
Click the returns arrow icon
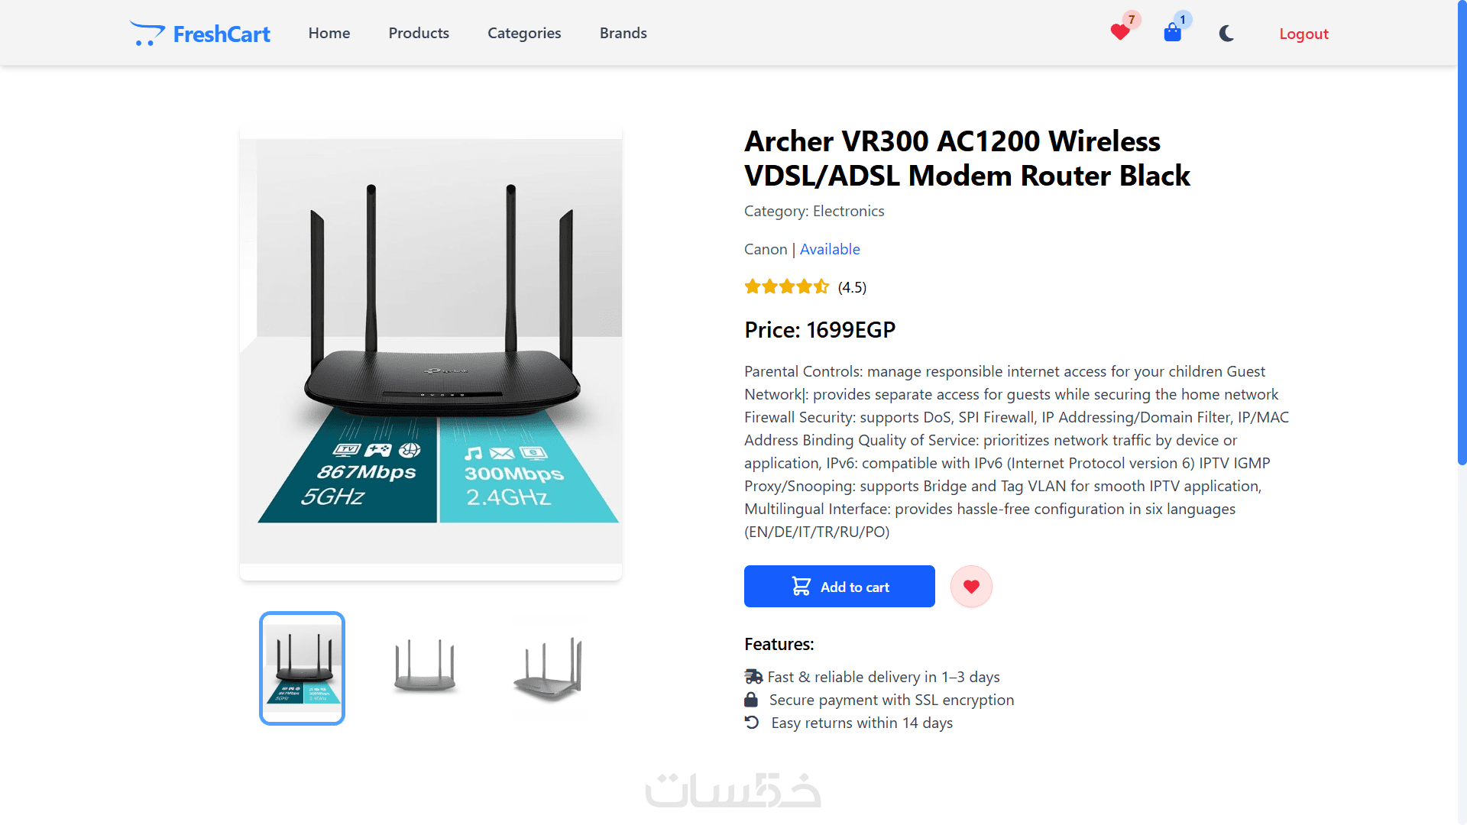coord(752,723)
